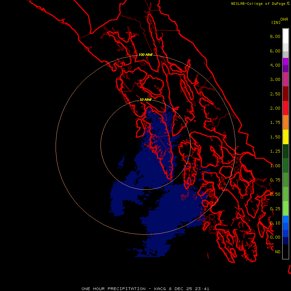Click the darkest green legend swatch
The width and height of the screenshot is (291, 291).
pos(286,151)
